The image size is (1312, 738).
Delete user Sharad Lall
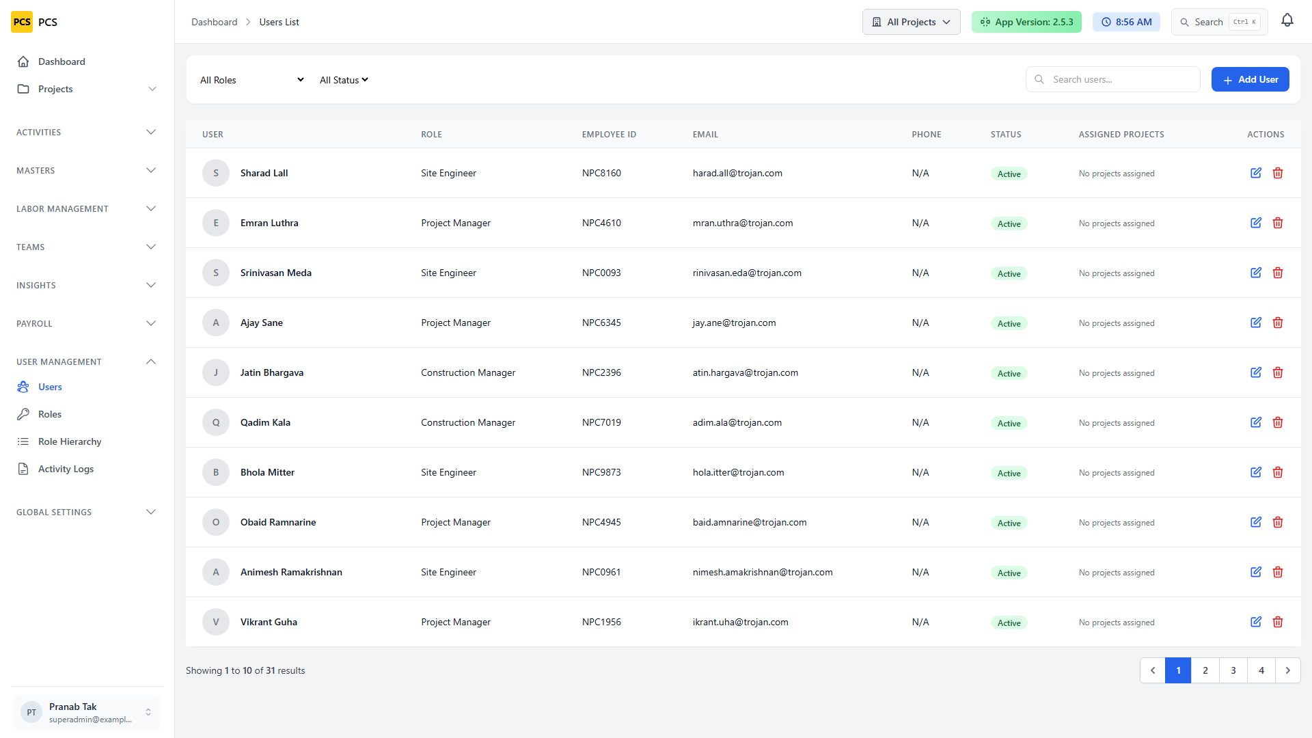click(x=1278, y=173)
